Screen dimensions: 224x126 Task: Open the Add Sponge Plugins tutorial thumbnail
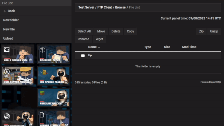click(x=53, y=76)
